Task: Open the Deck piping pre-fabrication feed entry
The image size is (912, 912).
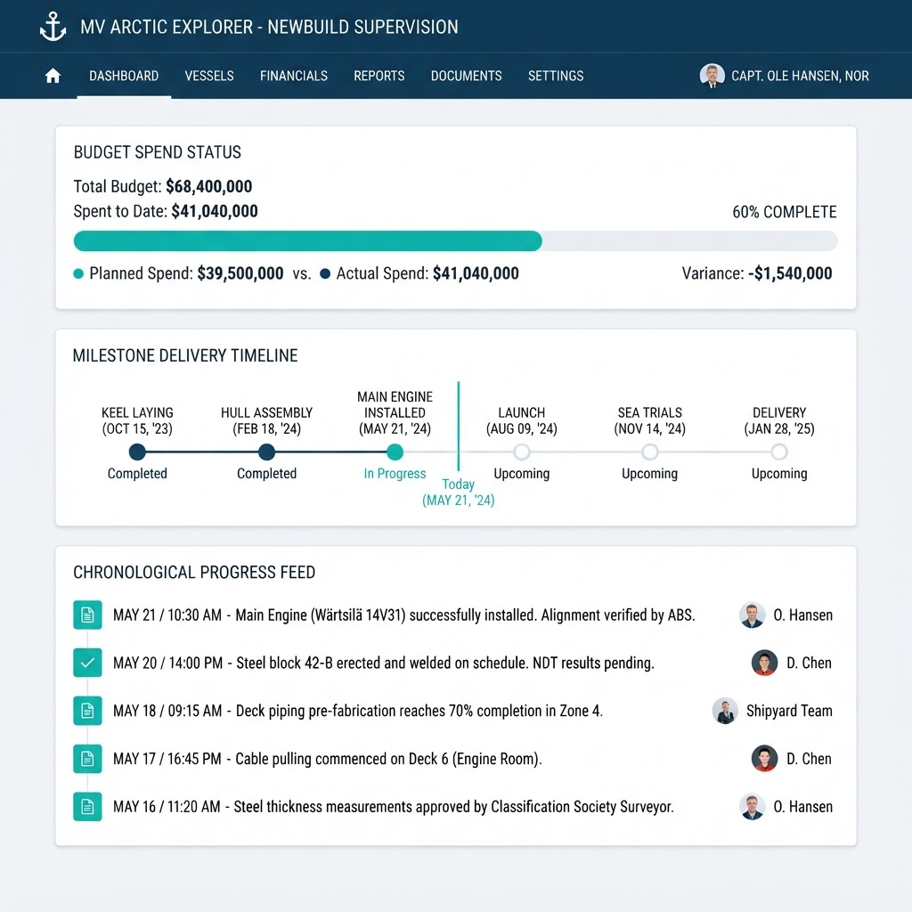Action: click(x=358, y=712)
